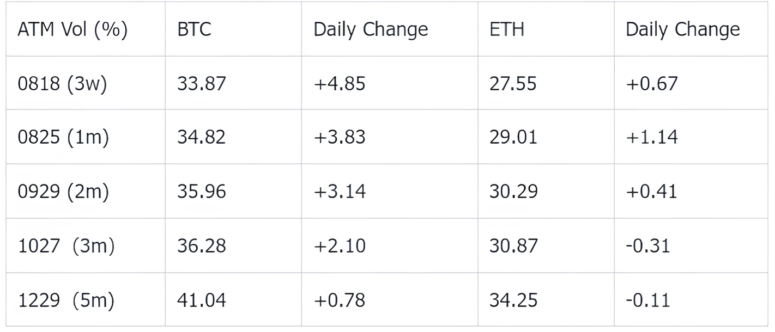The image size is (775, 332).
Task: Click the BTC value 33.87
Action: click(x=201, y=83)
